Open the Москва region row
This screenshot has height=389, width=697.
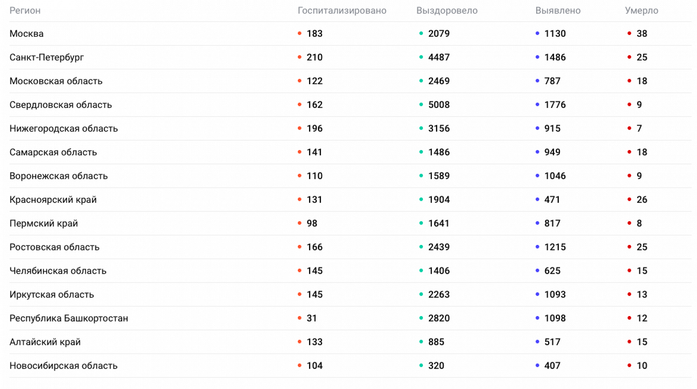[x=26, y=33]
